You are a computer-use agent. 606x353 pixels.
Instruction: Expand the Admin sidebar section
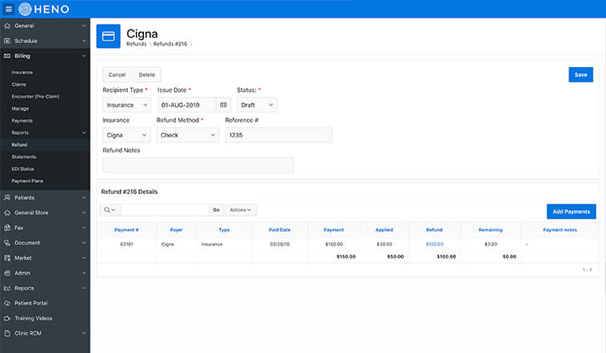click(x=45, y=273)
